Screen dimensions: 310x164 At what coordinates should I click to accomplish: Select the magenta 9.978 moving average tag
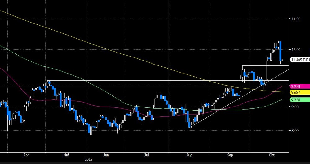tap(300, 86)
